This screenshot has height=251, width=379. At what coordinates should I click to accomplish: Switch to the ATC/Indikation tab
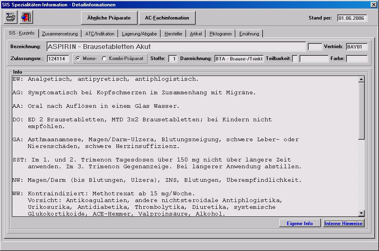(101, 34)
